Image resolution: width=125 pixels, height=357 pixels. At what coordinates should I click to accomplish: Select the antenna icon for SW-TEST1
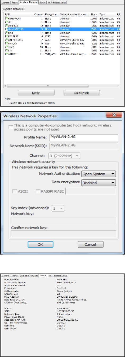[x=6, y=36]
